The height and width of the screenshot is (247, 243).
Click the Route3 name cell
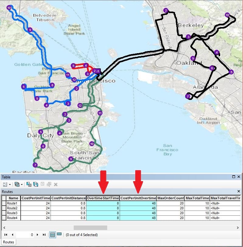point(13,213)
